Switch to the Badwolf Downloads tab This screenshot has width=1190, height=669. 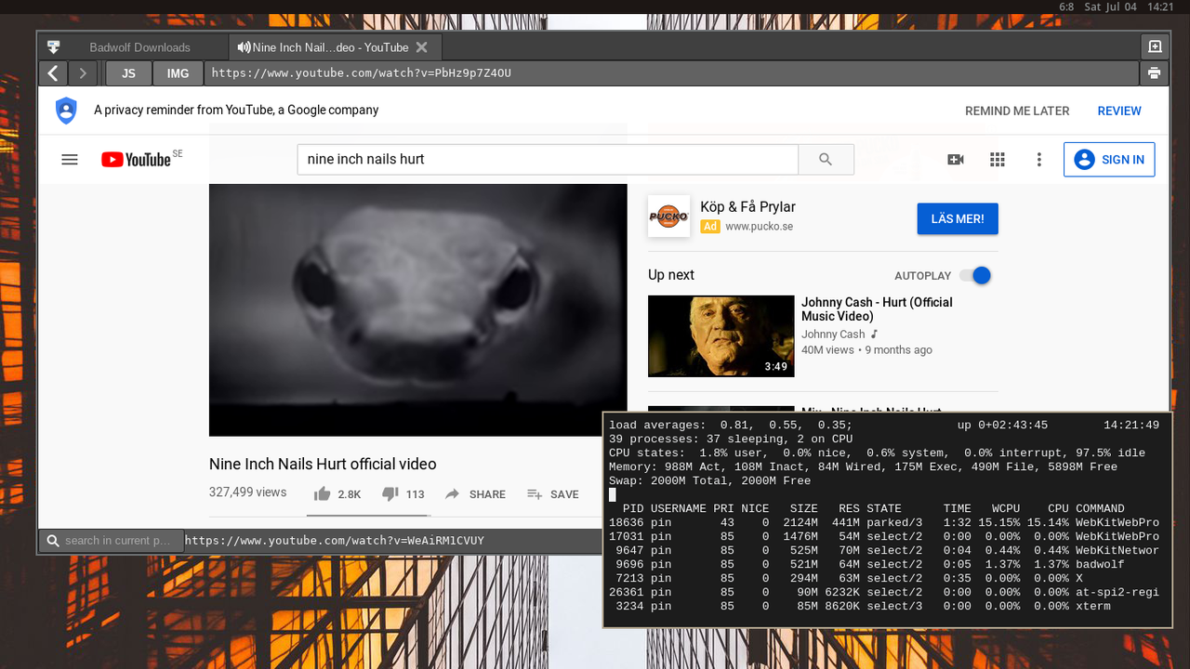[x=139, y=47]
